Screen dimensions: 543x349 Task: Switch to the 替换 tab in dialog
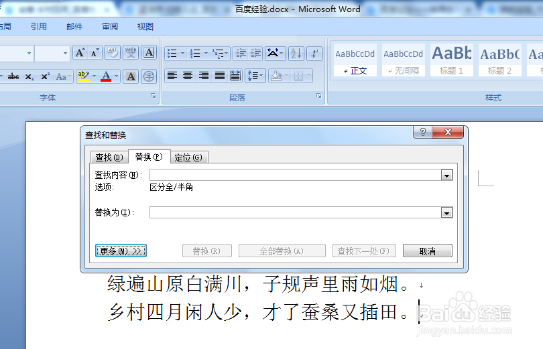pyautogui.click(x=149, y=157)
